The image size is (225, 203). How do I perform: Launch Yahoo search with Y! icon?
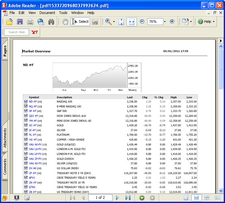[35, 32]
